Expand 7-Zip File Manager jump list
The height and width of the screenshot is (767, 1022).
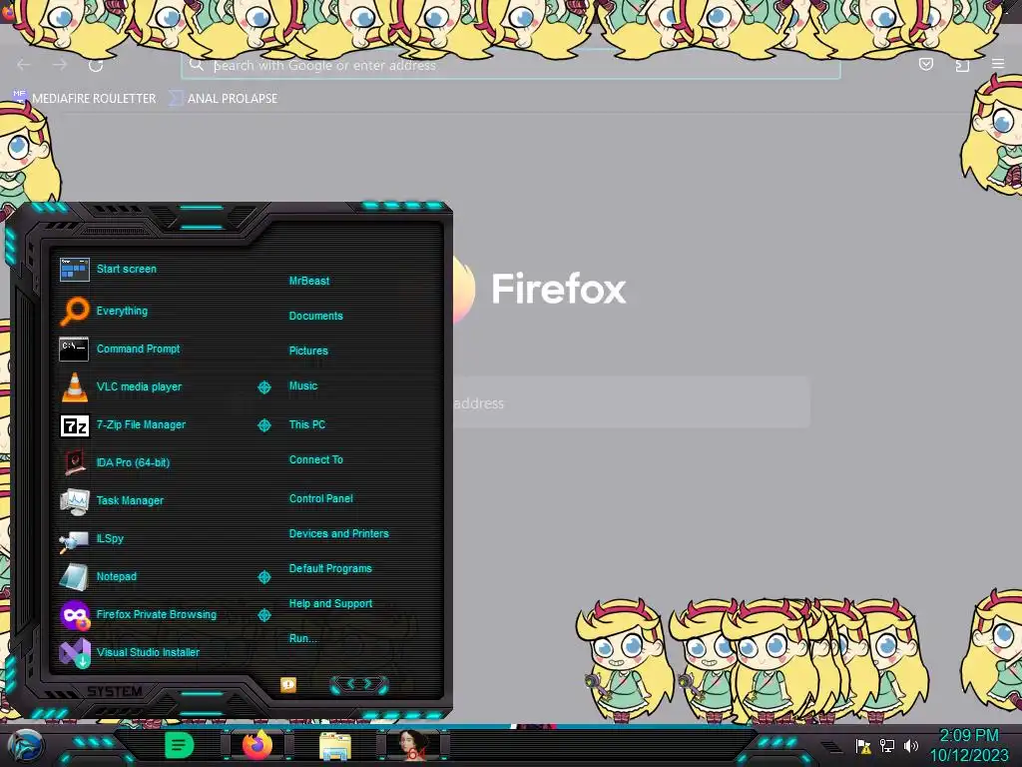pos(263,425)
